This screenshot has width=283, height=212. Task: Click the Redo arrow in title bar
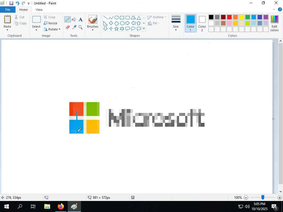tap(23, 3)
